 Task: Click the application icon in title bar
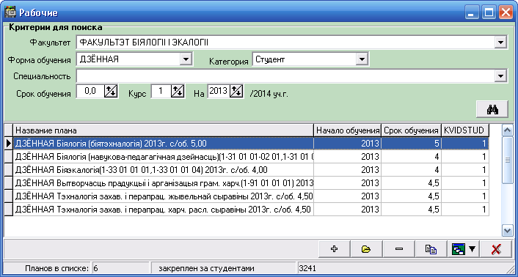[x=10, y=12]
